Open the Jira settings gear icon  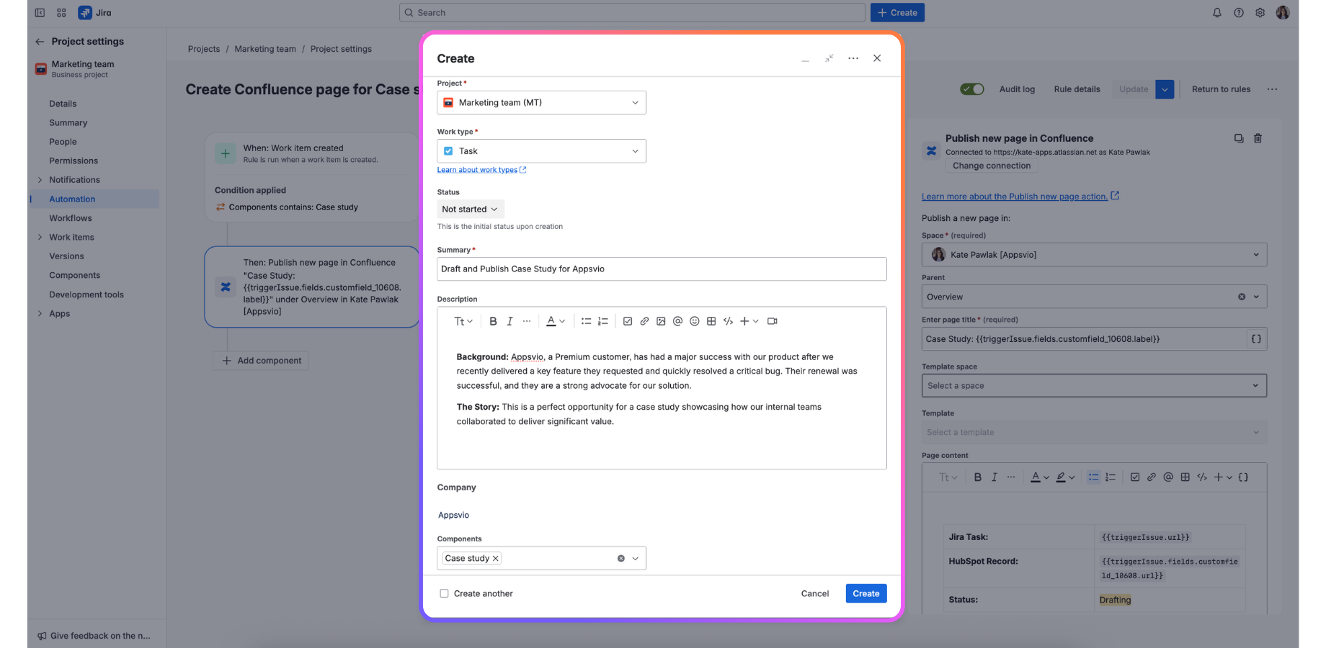point(1260,13)
